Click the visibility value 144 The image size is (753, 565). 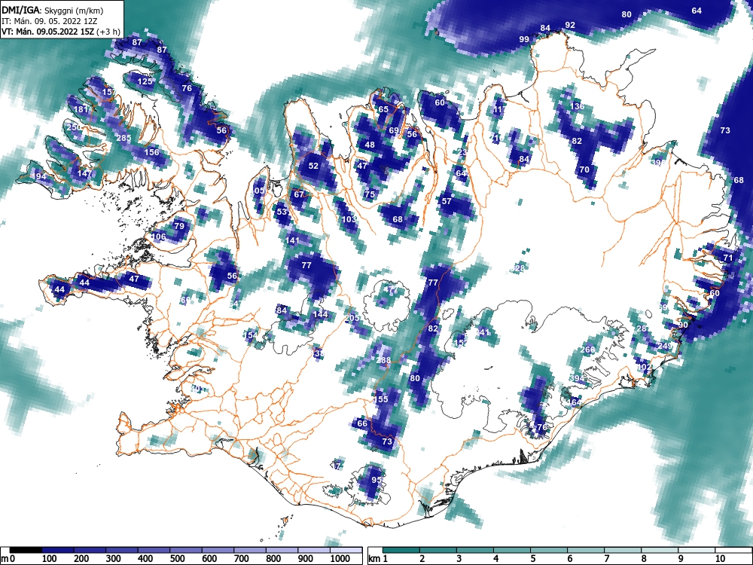320,314
